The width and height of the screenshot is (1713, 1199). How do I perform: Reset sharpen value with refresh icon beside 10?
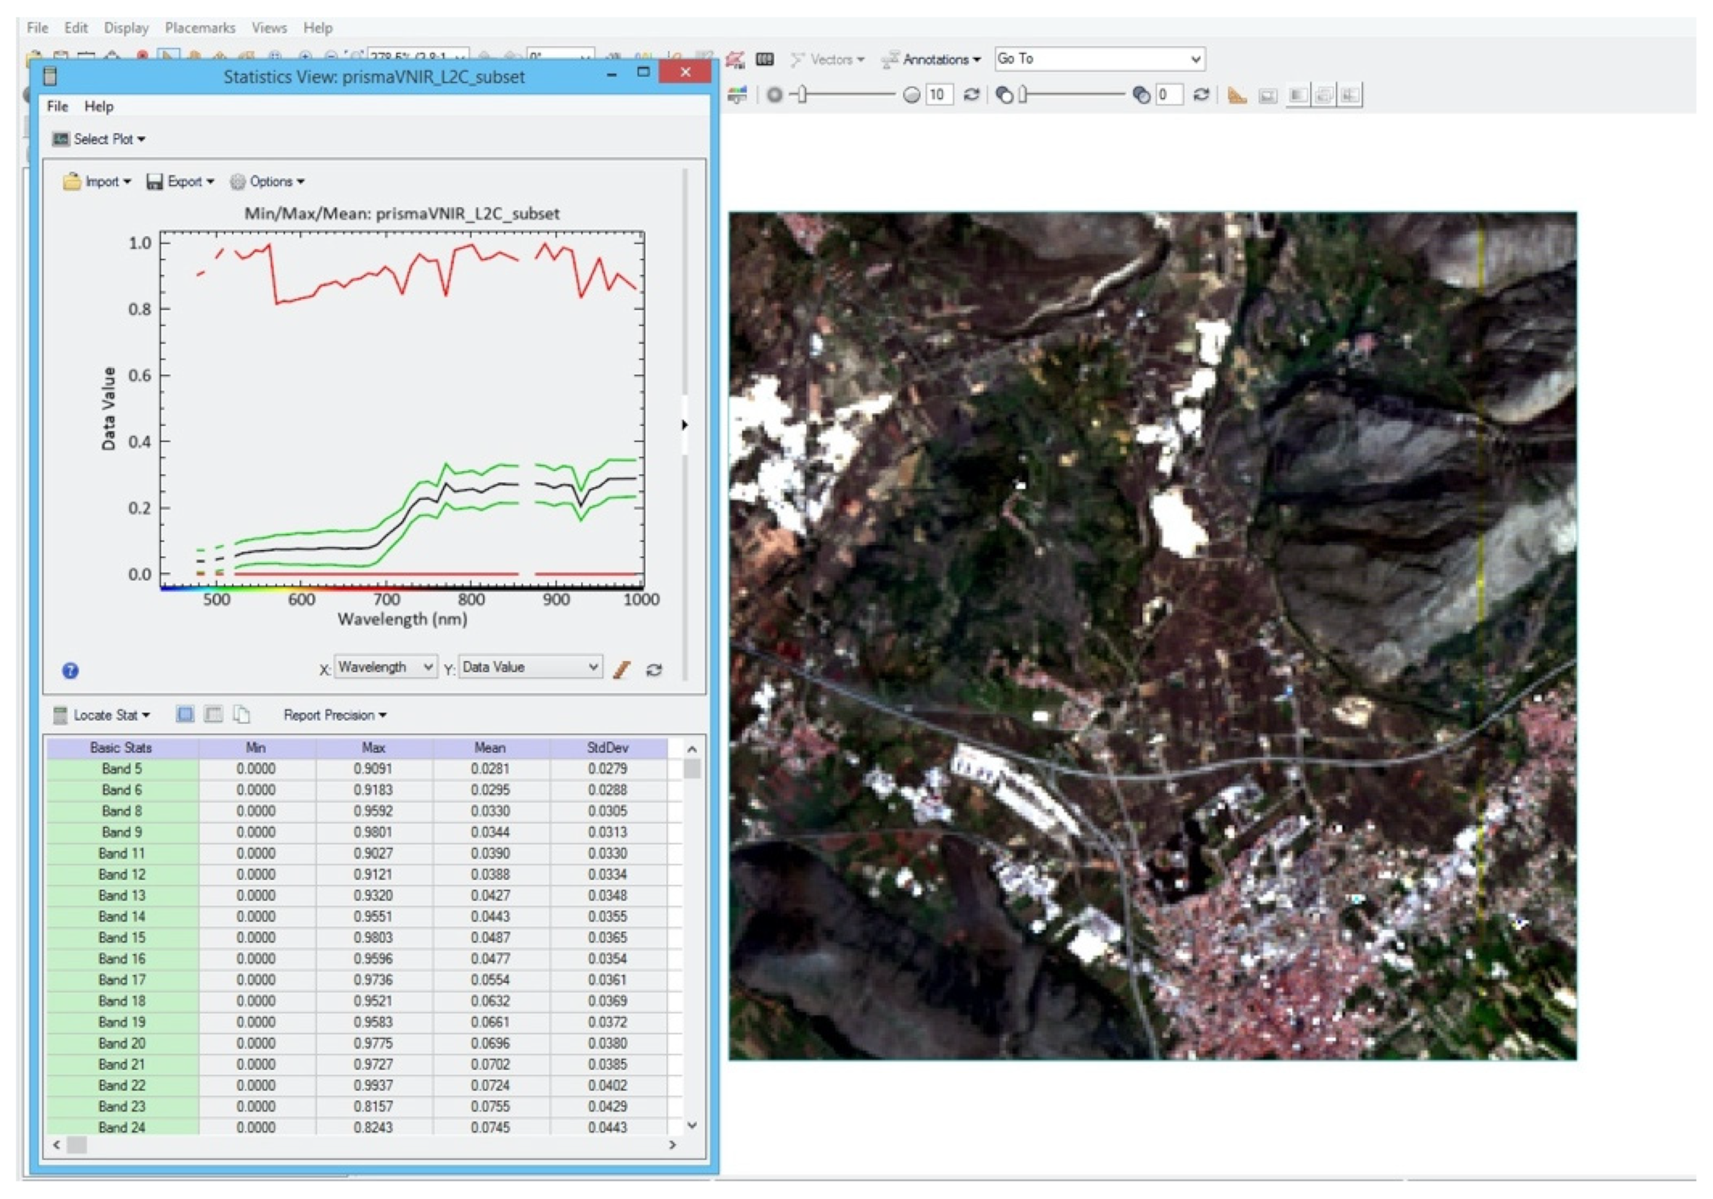(971, 95)
